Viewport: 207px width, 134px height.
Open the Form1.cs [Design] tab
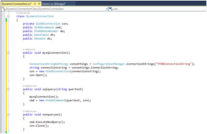click(54, 4)
